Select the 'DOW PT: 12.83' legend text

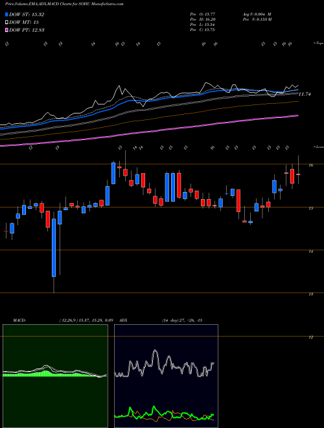point(27,30)
